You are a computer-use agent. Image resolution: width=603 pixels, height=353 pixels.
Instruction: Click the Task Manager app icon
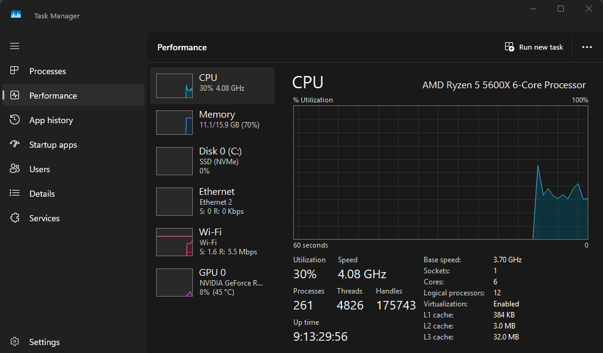[16, 15]
